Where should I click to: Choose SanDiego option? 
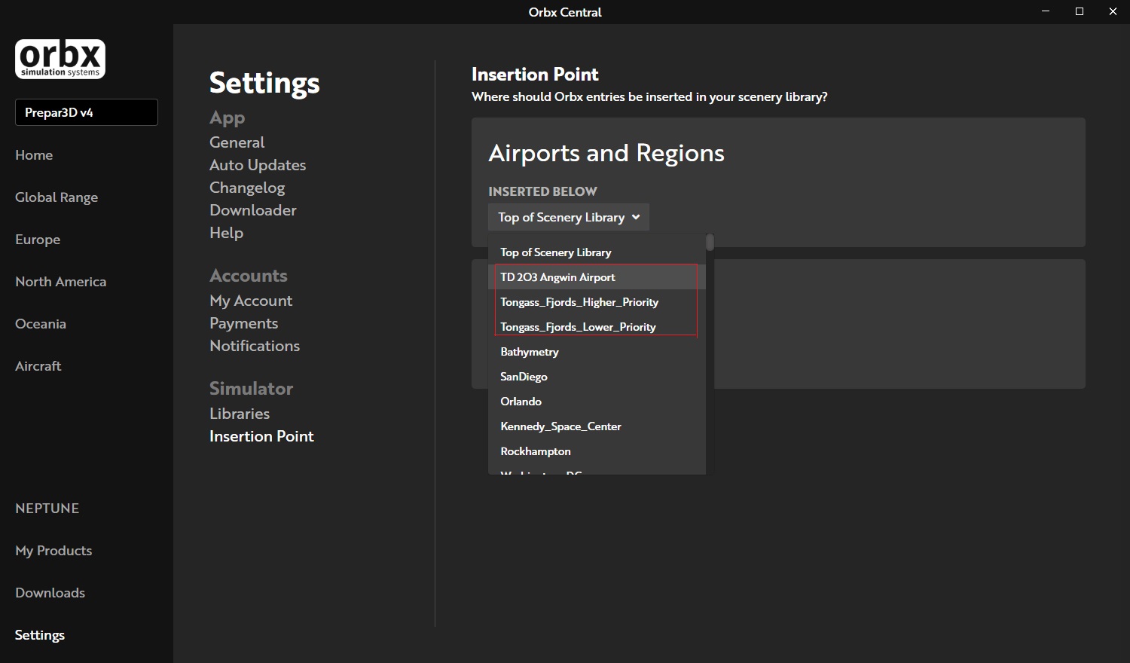[597, 377]
